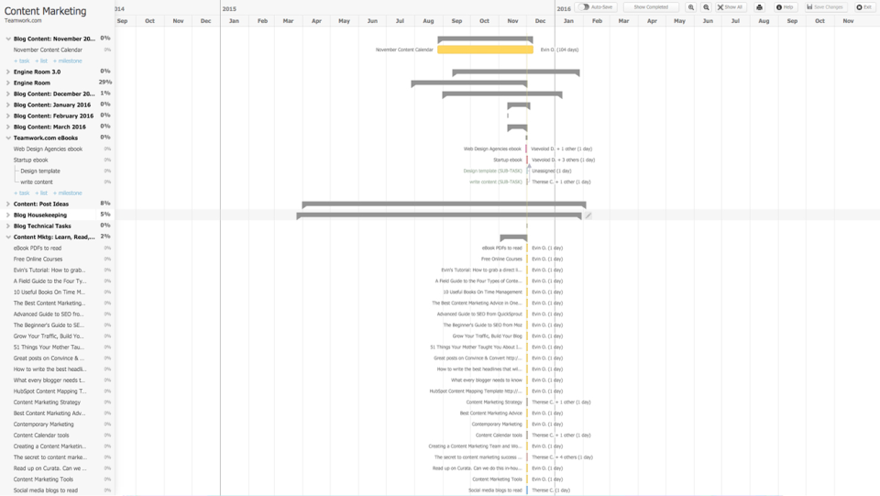This screenshot has width=880, height=496.
Task: Add a task under November Content Calendar
Action: [x=21, y=61]
